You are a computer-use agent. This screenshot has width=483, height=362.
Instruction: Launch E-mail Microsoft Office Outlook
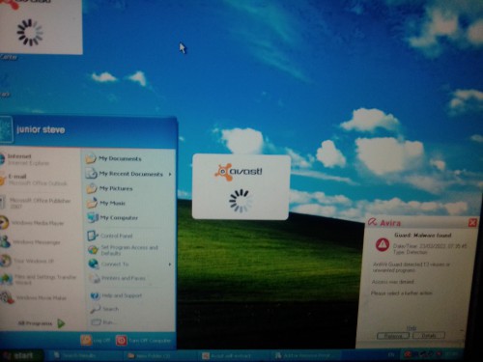pos(39,180)
